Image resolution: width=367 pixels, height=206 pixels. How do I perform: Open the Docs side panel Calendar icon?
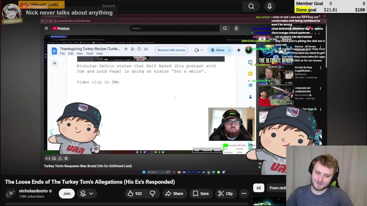[x=250, y=62]
